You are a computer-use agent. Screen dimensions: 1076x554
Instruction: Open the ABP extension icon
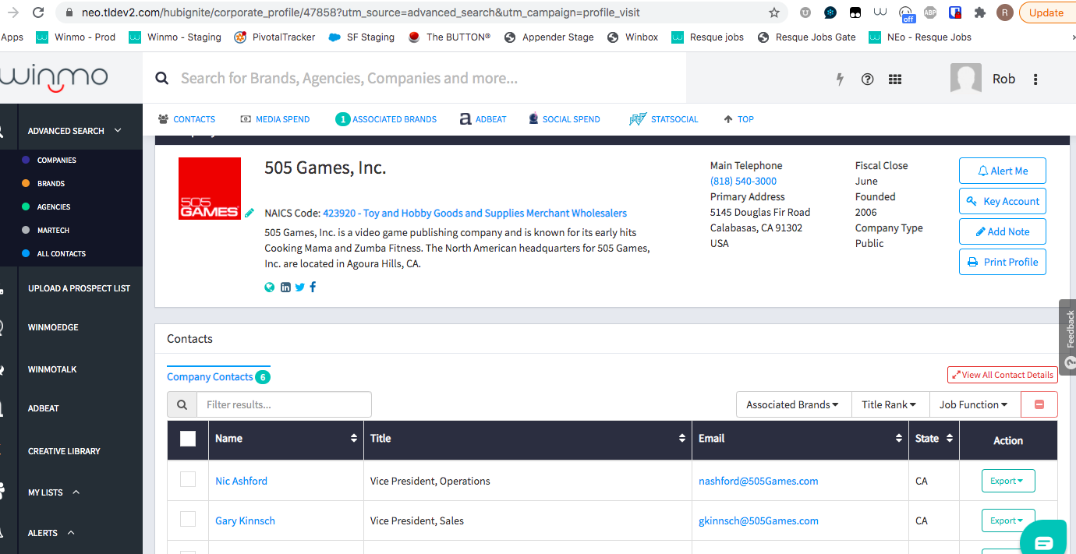[x=930, y=12]
